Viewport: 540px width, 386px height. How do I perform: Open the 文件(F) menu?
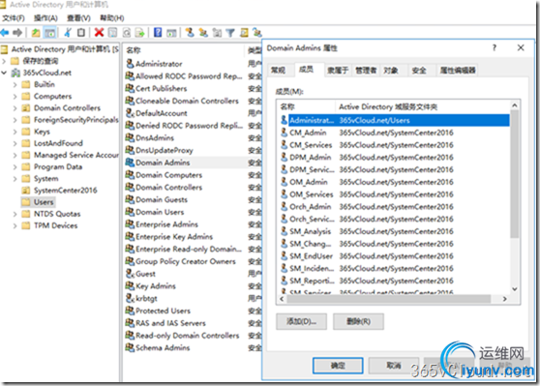point(14,18)
